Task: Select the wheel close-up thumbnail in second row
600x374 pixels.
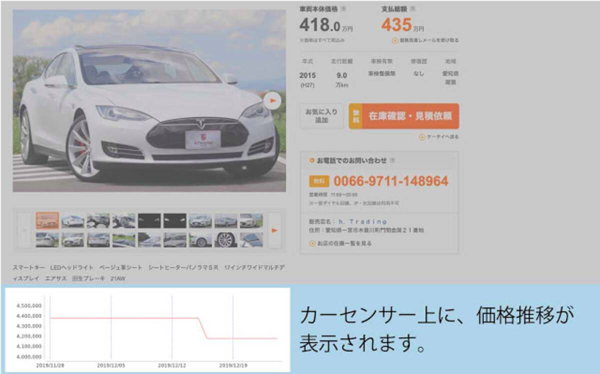Action: 226,239
